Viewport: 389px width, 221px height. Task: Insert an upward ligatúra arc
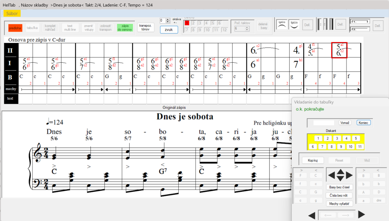pyautogui.click(x=282, y=25)
